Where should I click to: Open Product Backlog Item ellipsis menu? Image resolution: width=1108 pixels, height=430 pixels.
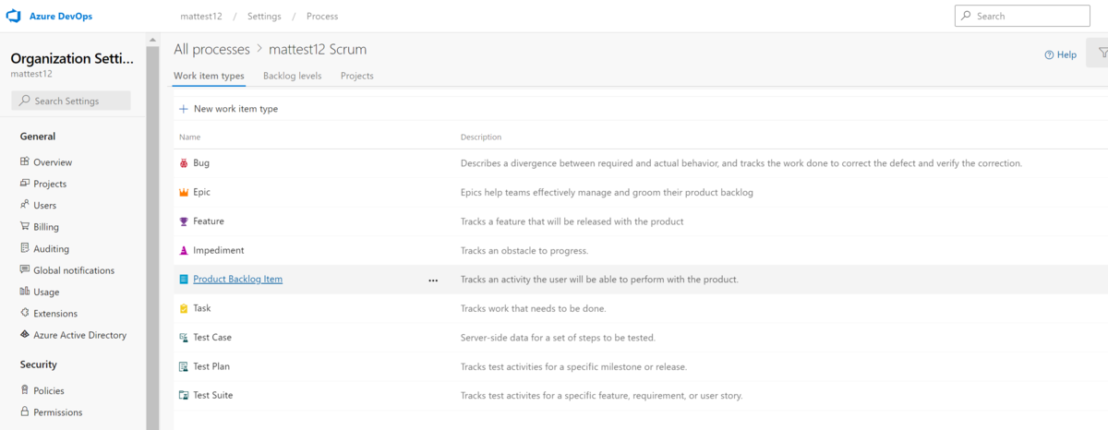point(433,280)
